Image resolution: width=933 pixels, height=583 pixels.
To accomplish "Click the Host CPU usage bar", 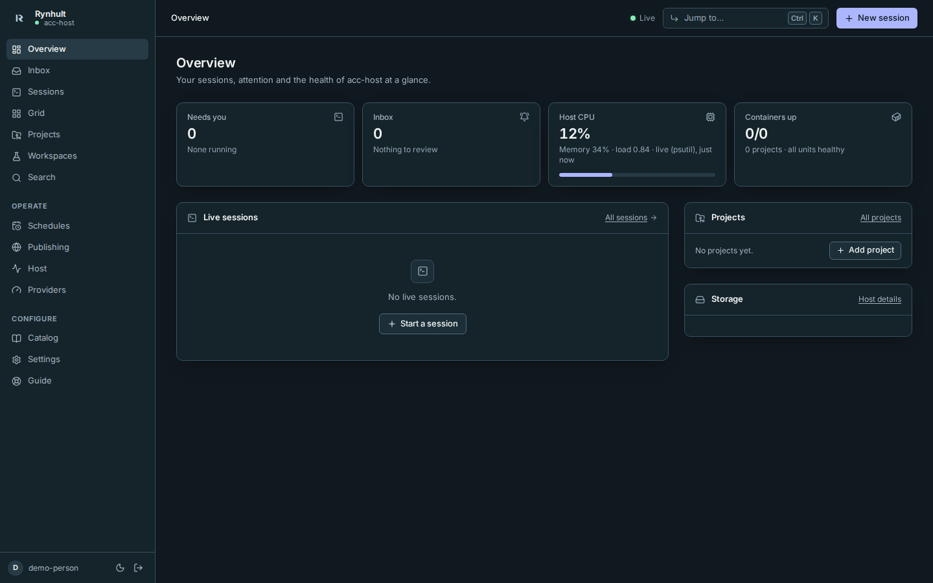I will pyautogui.click(x=637, y=175).
